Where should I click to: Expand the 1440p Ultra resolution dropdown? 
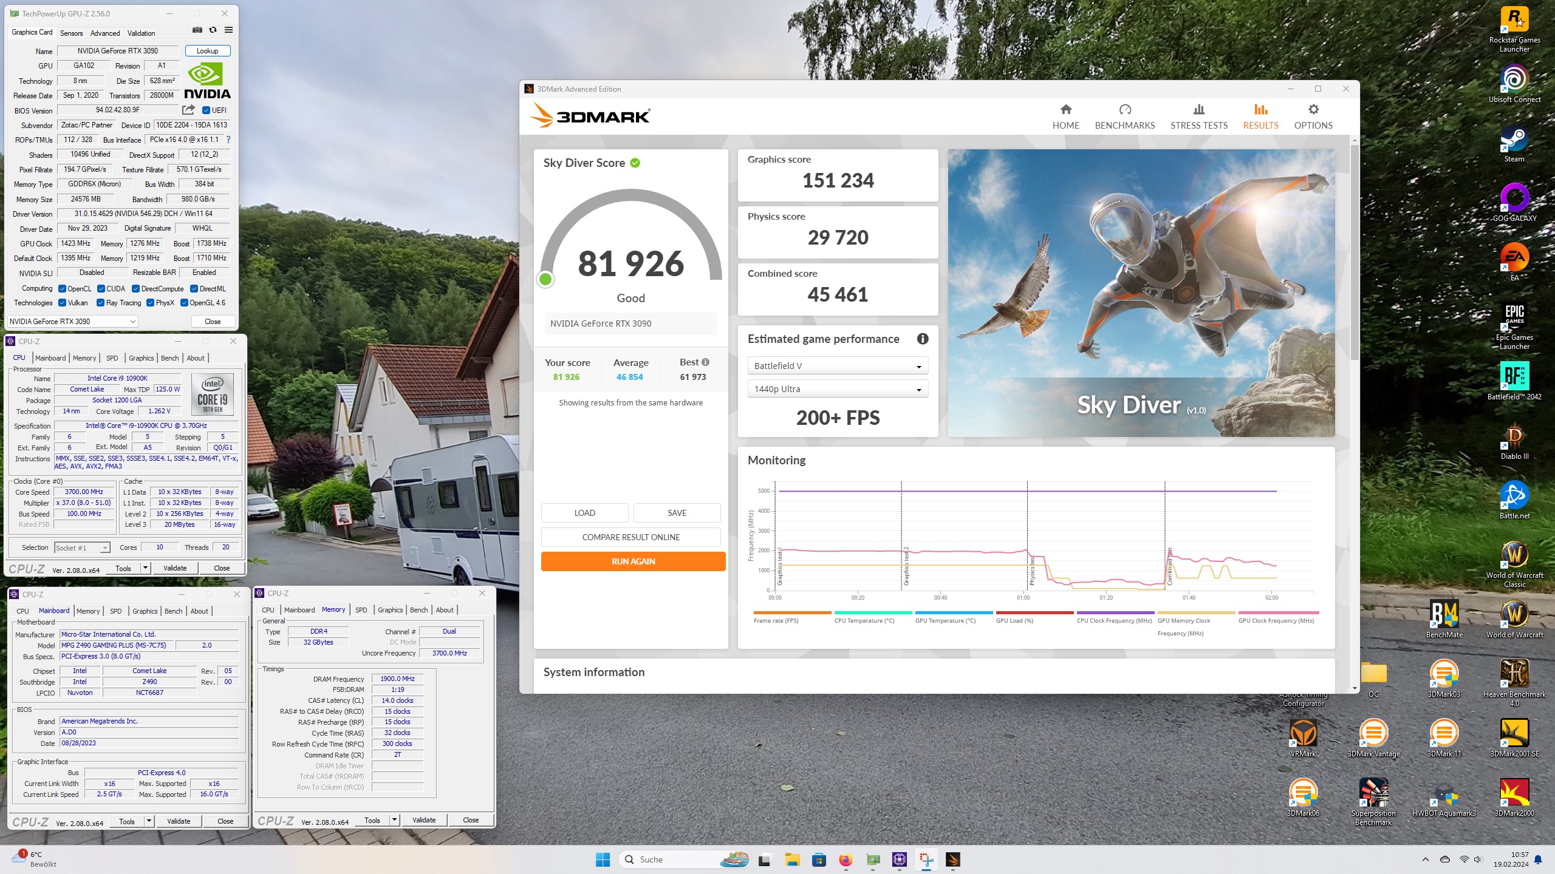[838, 389]
